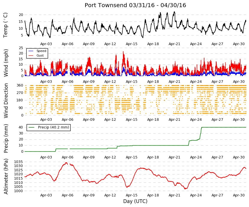Click the 360 wind direction axis value

click(x=20, y=85)
